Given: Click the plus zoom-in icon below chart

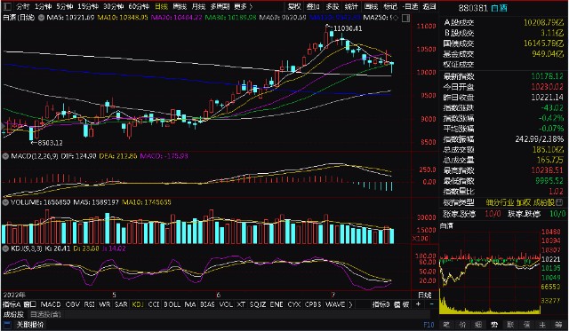Looking at the screenshot, I should tap(418, 304).
